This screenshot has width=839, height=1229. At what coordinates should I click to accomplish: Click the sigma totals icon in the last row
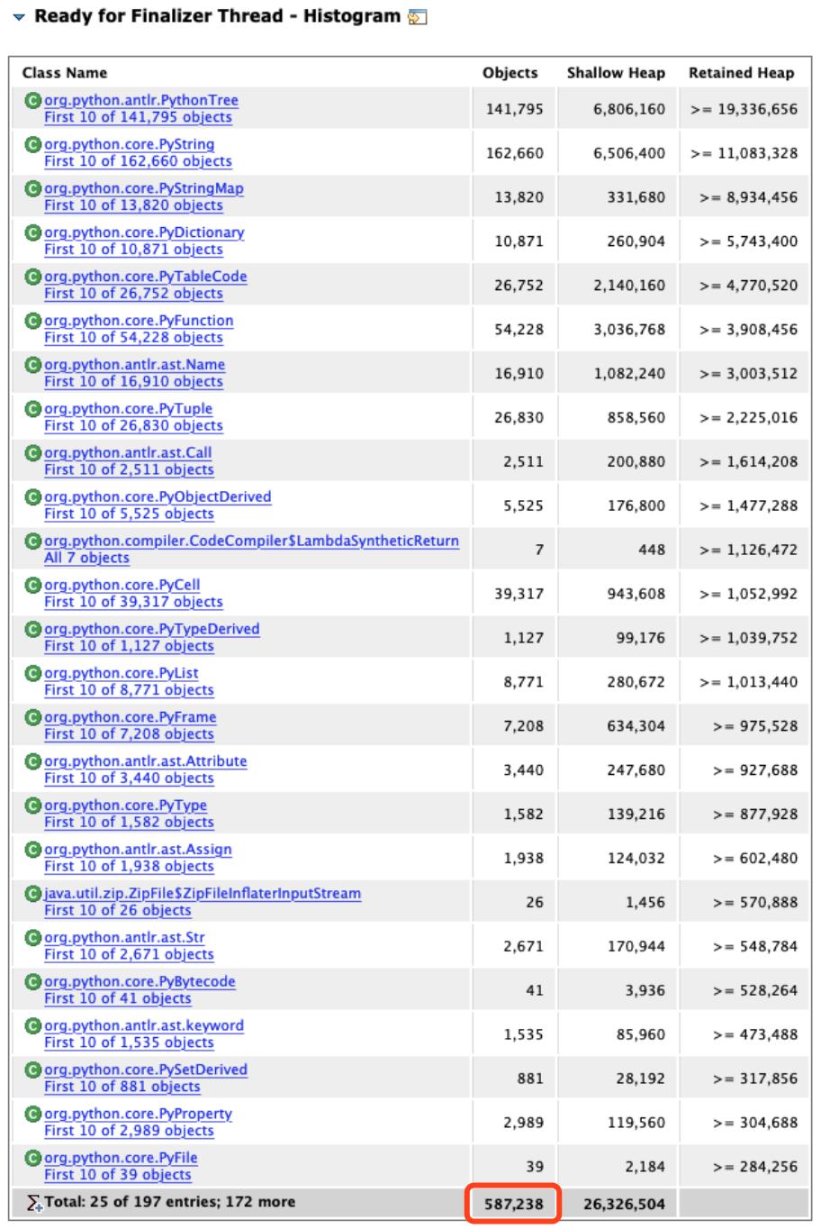[34, 1203]
